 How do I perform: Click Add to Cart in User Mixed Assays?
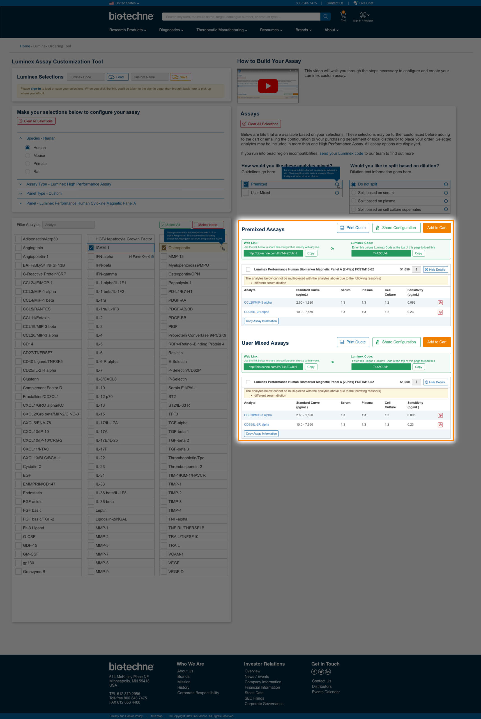coord(437,342)
